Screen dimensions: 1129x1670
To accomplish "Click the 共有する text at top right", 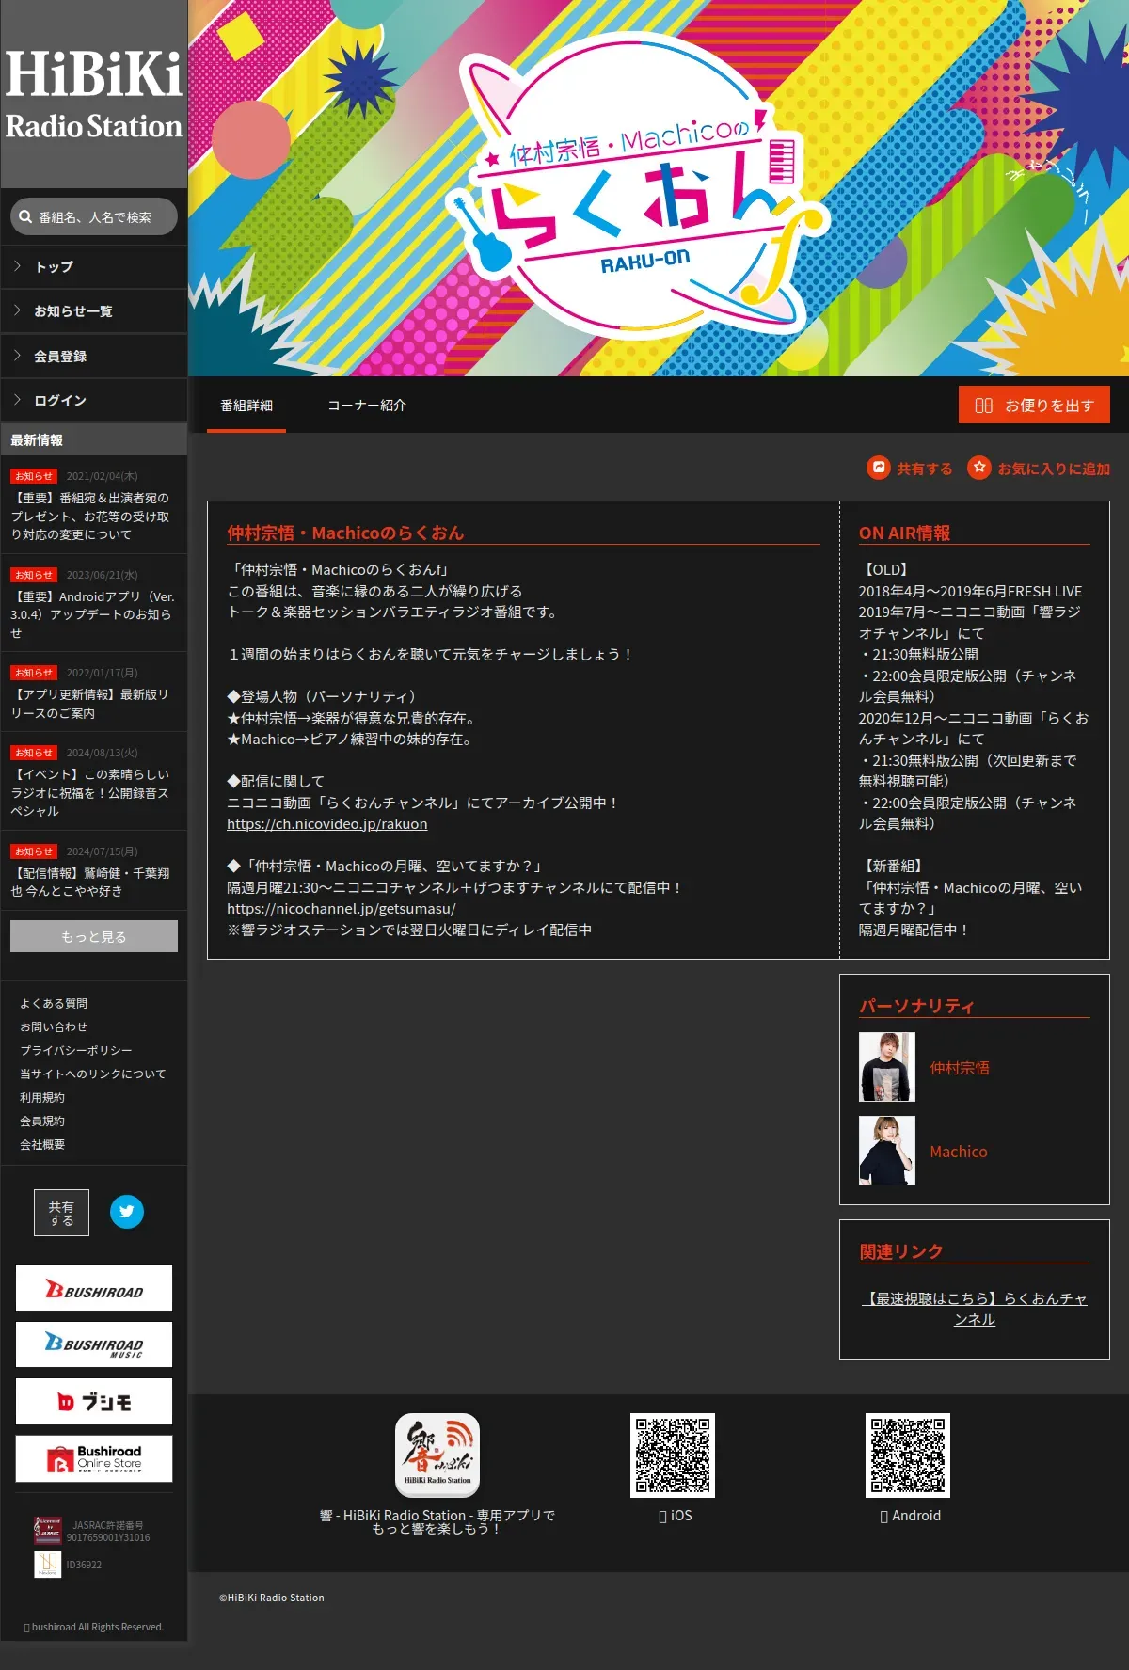I will [925, 469].
